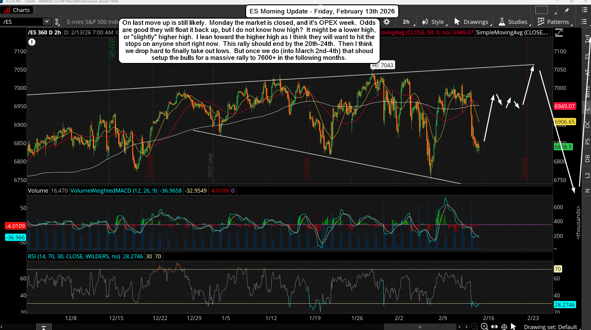The width and height of the screenshot is (591, 330).
Task: Click the symbol link clipboard icon
Action: click(57, 22)
